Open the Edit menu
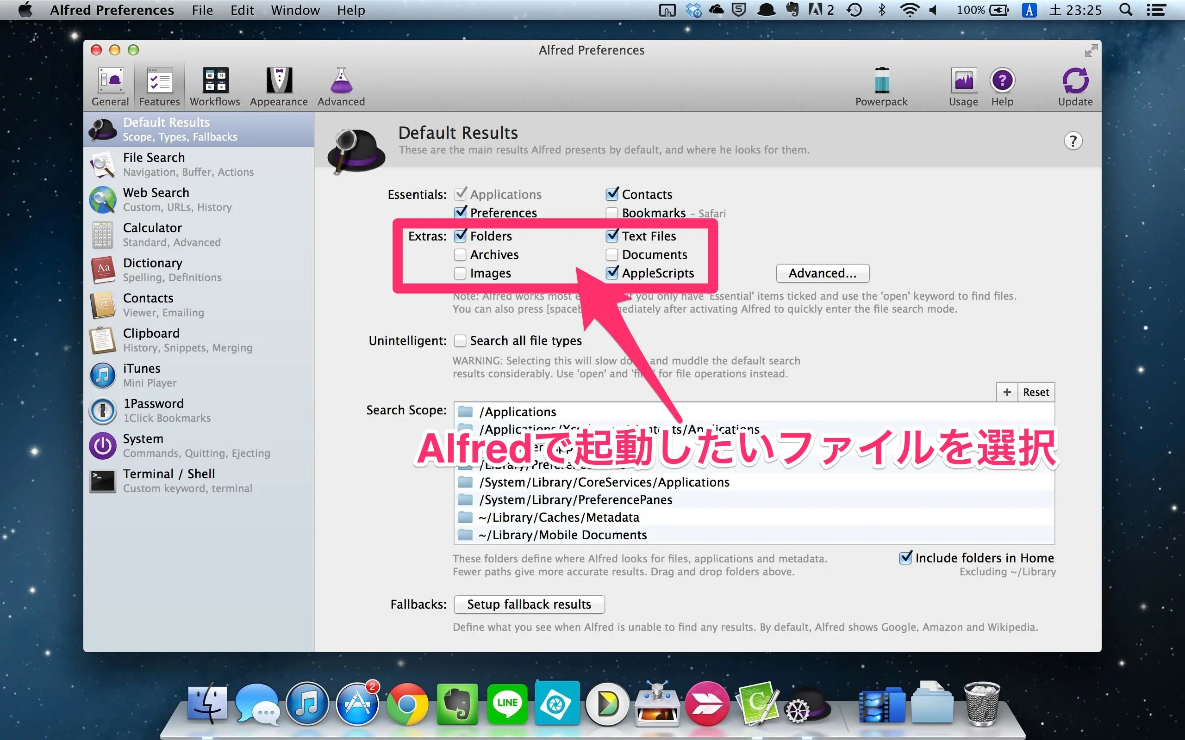This screenshot has height=740, width=1185. [242, 10]
